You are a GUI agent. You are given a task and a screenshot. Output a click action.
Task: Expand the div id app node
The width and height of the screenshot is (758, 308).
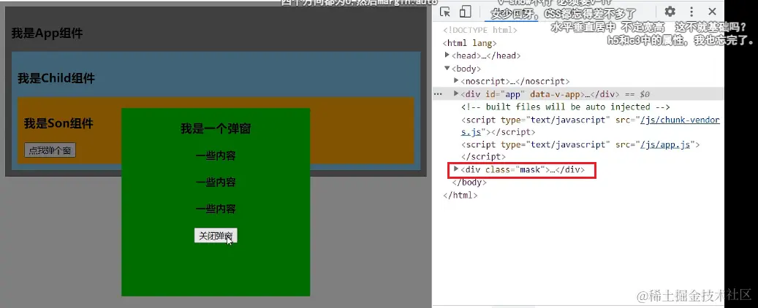pyautogui.click(x=456, y=93)
